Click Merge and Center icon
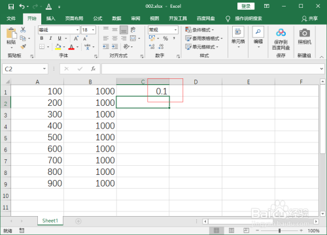327x235 pixels. [133, 39]
